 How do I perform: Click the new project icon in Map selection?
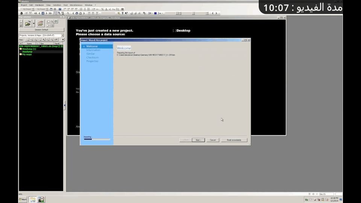click(21, 21)
